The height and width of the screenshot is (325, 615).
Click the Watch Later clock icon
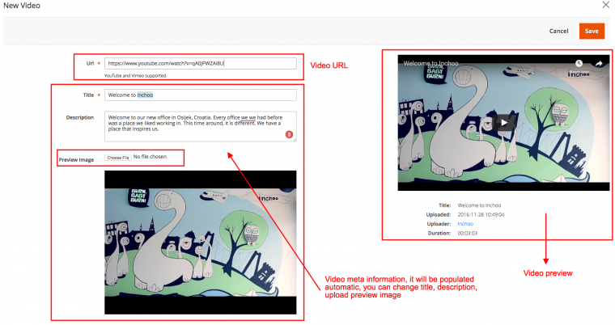579,63
